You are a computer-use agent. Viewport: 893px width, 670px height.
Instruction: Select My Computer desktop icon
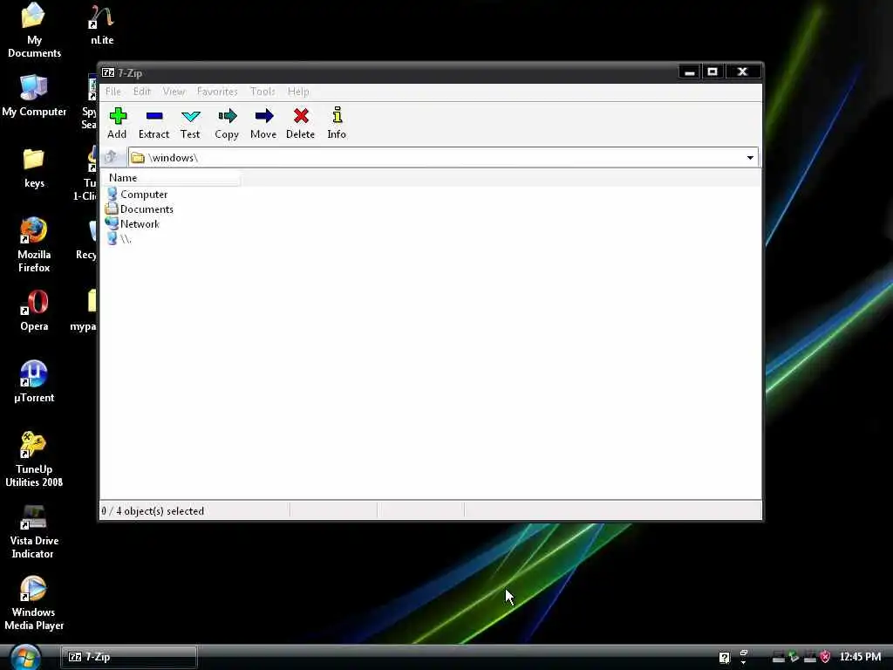(x=34, y=96)
